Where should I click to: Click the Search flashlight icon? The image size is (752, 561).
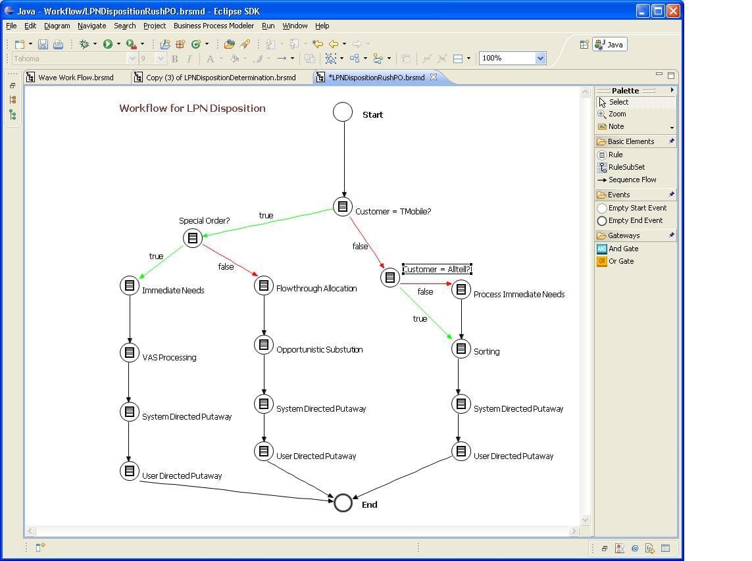[x=245, y=45]
